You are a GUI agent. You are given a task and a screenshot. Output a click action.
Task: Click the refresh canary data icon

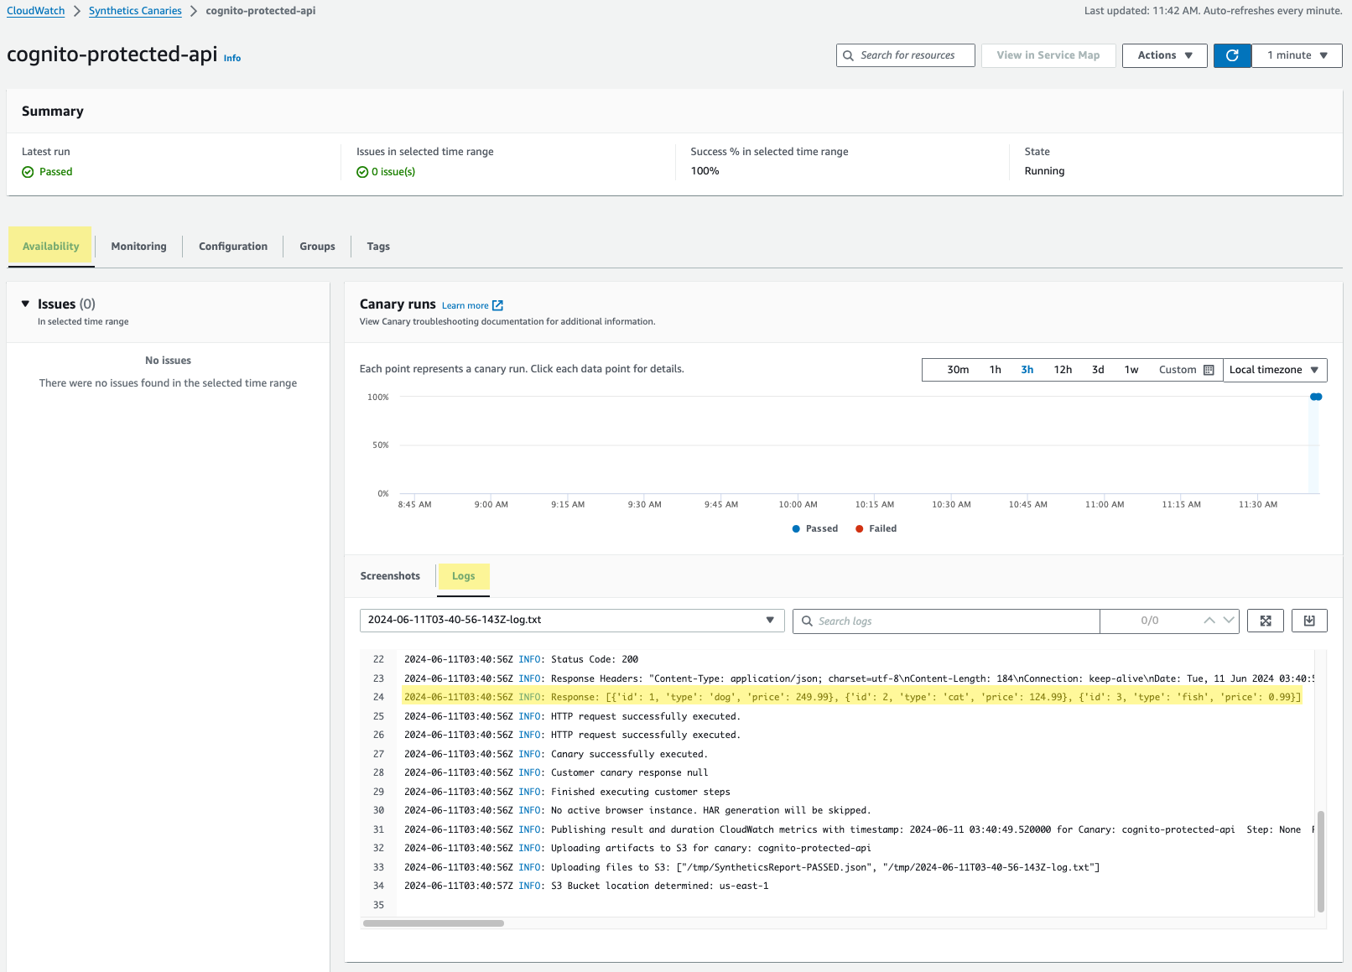coord(1232,55)
